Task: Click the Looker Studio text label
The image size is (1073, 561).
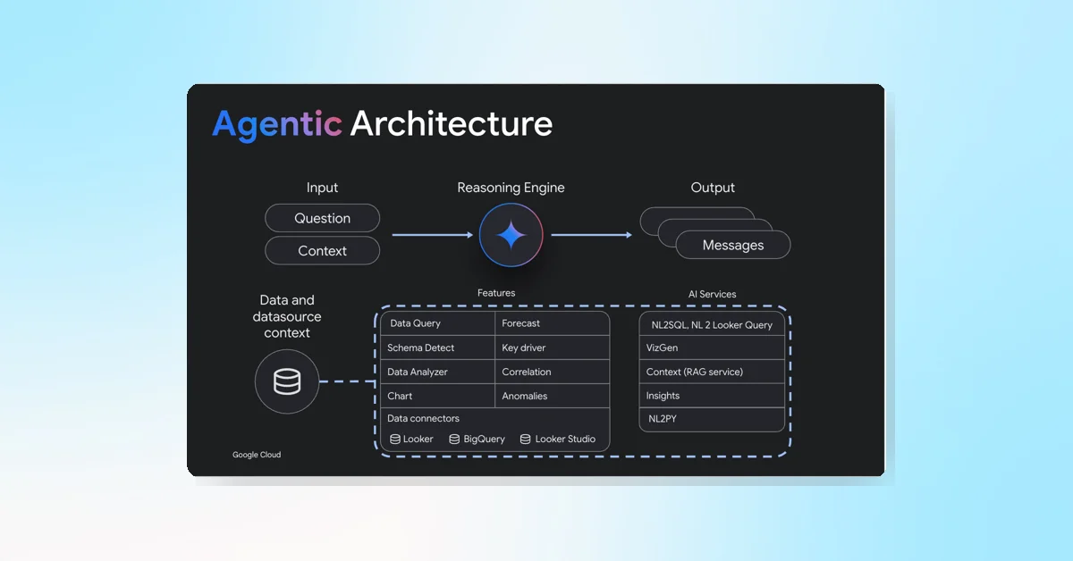Action: (x=565, y=439)
